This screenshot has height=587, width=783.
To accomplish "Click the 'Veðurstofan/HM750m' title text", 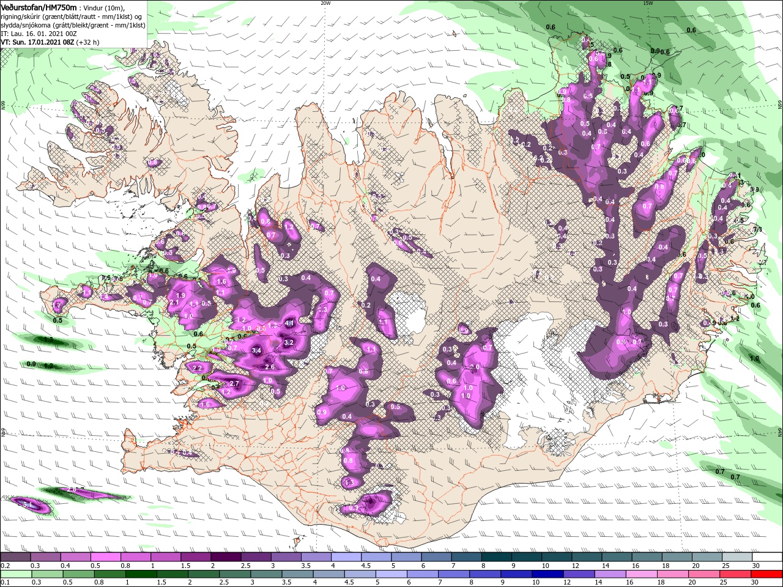I will click(39, 7).
